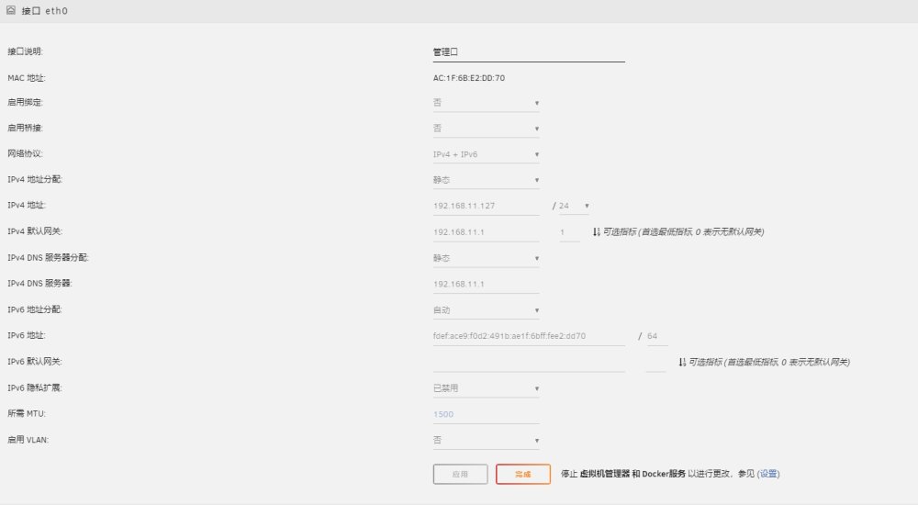Click the IPv6 gateway metric field
The width and height of the screenshot is (918, 505).
[655, 362]
